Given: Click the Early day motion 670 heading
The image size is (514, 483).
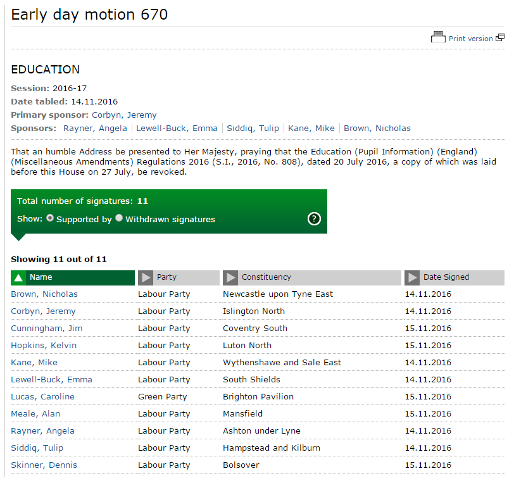Looking at the screenshot, I should [x=89, y=15].
